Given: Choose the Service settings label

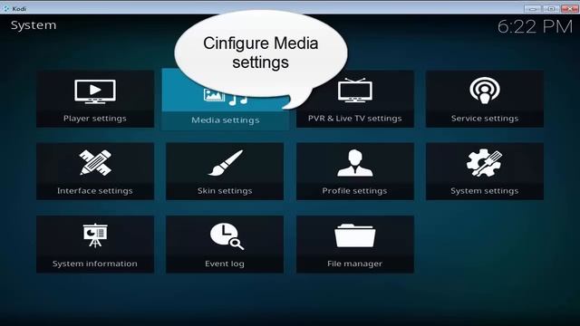Looking at the screenshot, I should pyautogui.click(x=485, y=119).
